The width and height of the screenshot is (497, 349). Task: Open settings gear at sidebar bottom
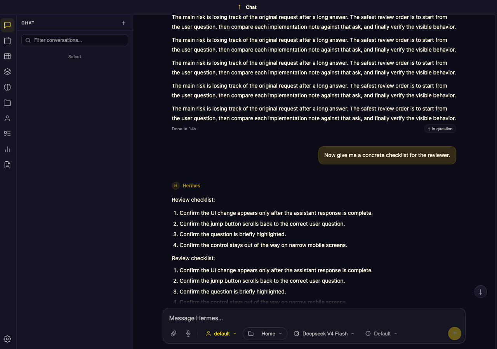(x=7, y=339)
